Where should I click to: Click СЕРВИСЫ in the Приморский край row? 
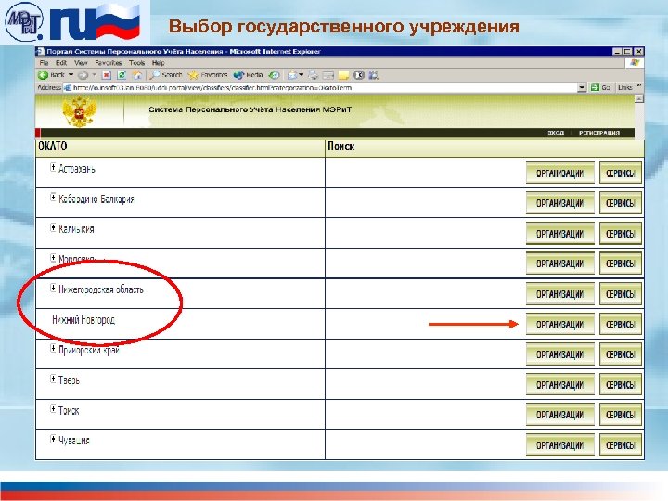point(621,354)
